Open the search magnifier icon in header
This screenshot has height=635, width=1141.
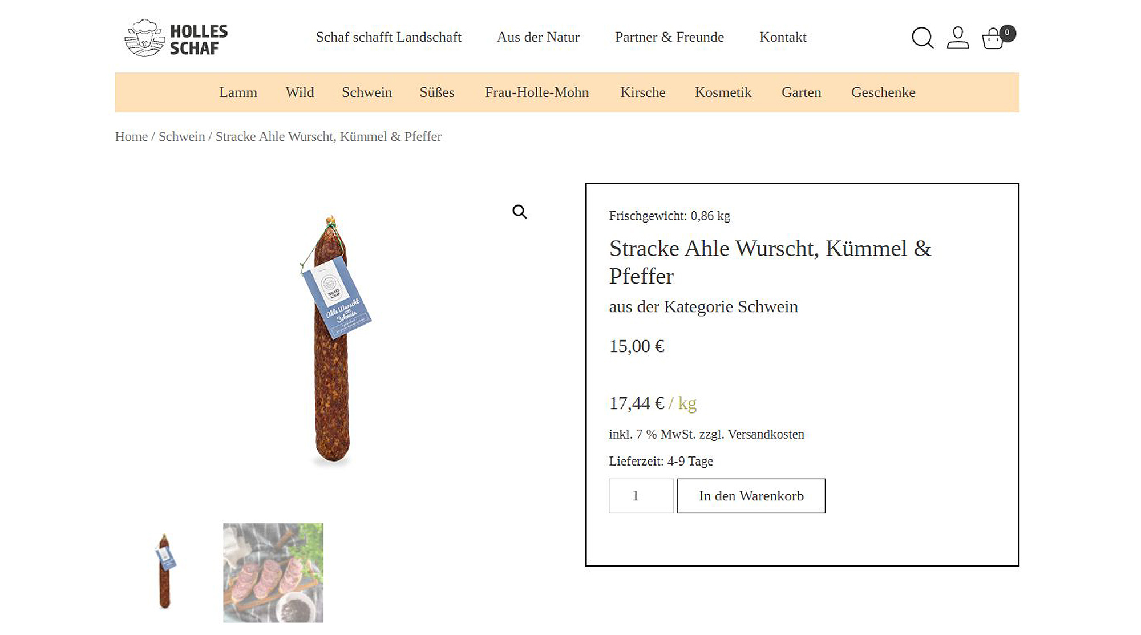coord(922,38)
